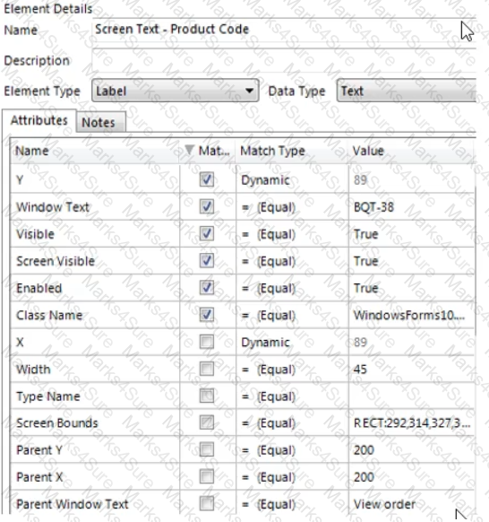Select the Screen Bounds attribute row
This screenshot has height=522, width=489.
coord(242,422)
